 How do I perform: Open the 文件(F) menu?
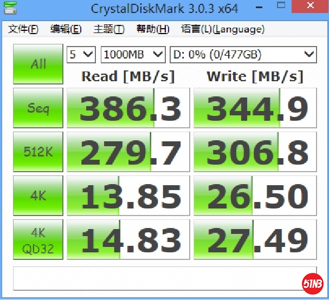23,29
